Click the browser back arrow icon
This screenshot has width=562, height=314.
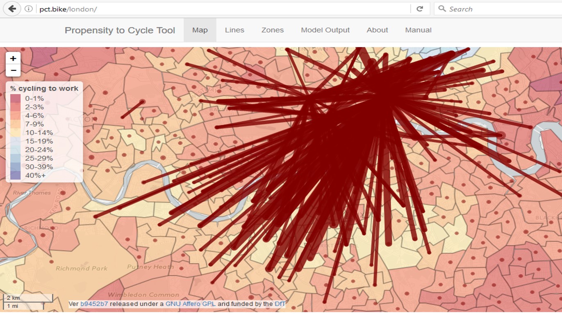12,8
